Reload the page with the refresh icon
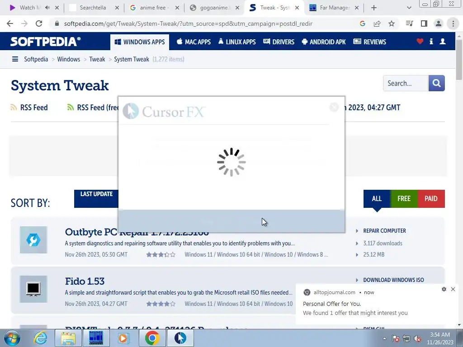Viewport: 463px width, 347px height. click(x=39, y=23)
